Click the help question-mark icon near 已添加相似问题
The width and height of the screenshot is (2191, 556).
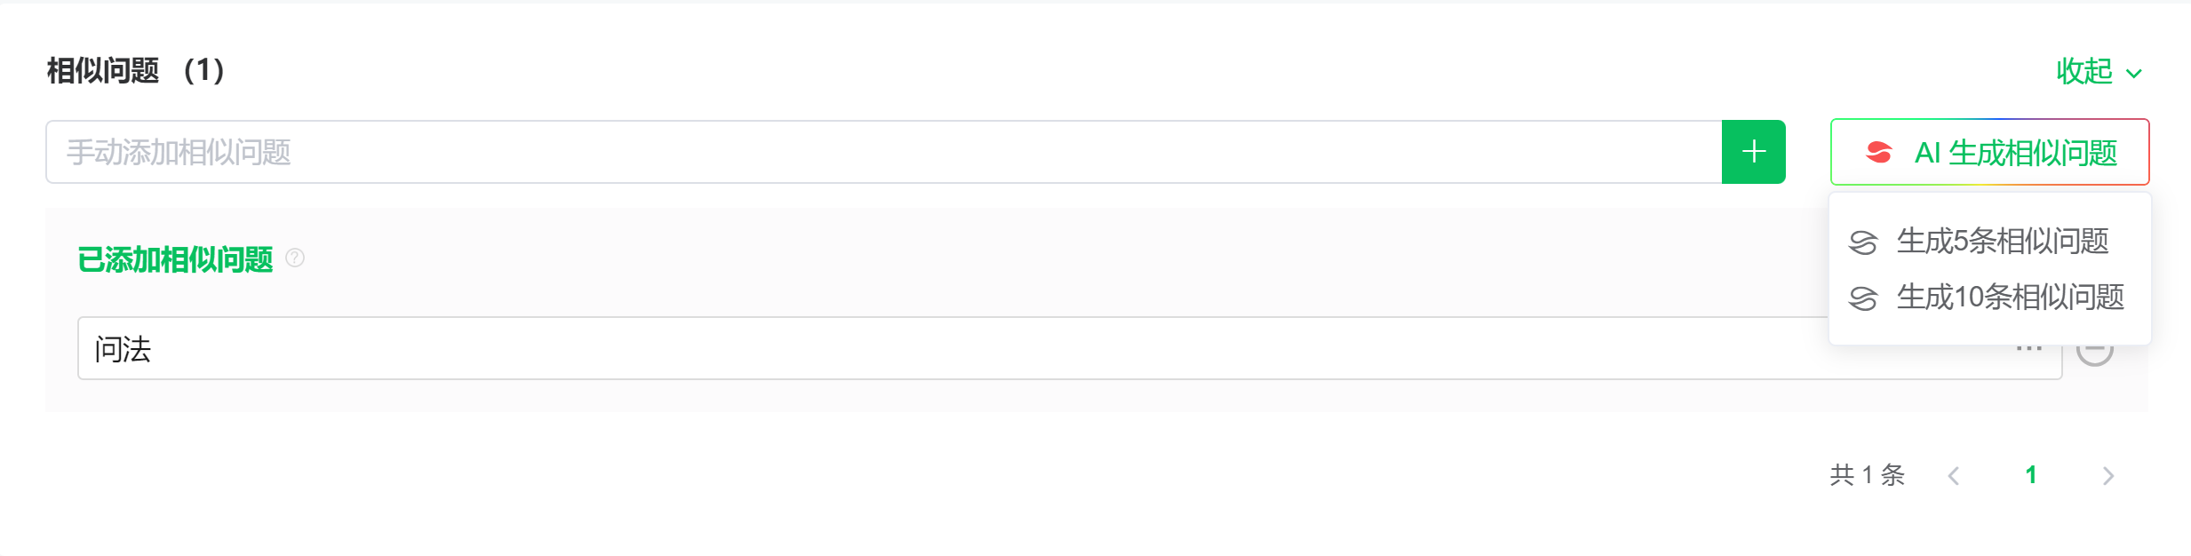295,258
